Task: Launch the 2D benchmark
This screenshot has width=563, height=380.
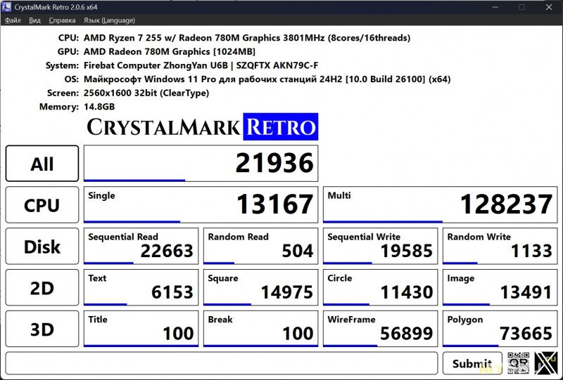Action: click(42, 288)
